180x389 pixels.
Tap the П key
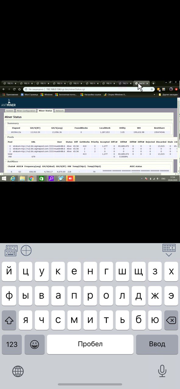tap(74, 296)
